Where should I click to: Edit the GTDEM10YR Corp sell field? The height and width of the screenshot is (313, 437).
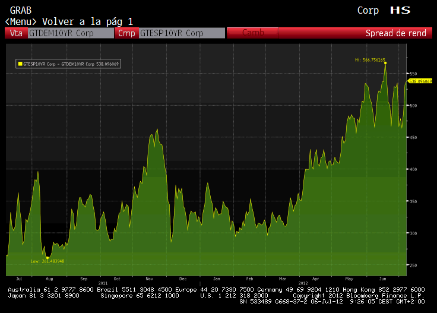point(71,33)
